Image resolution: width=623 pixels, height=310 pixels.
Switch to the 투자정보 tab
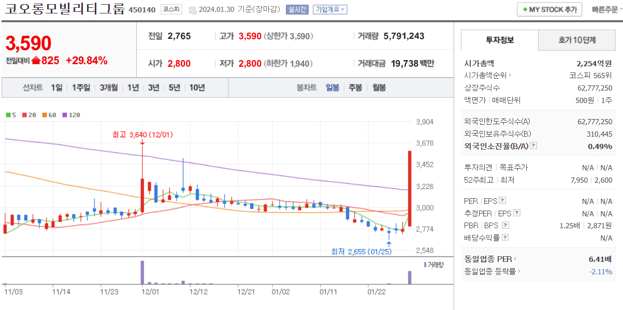[x=500, y=40]
